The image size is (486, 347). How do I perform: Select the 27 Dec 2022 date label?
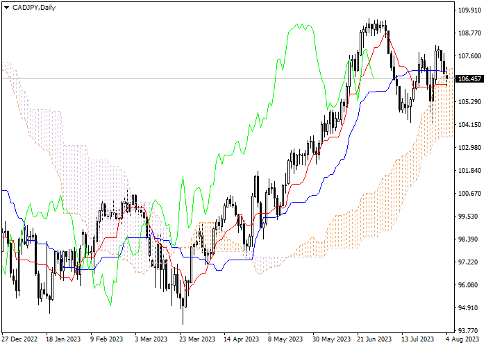click(x=20, y=339)
